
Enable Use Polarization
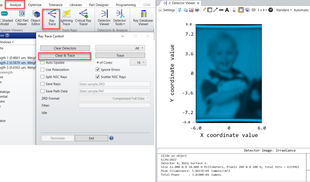tap(42, 70)
